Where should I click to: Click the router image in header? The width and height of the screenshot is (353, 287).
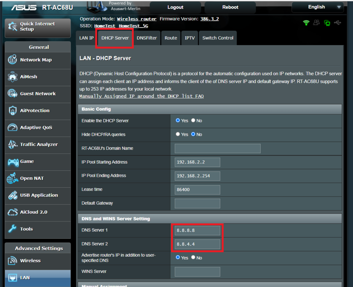click(97, 7)
